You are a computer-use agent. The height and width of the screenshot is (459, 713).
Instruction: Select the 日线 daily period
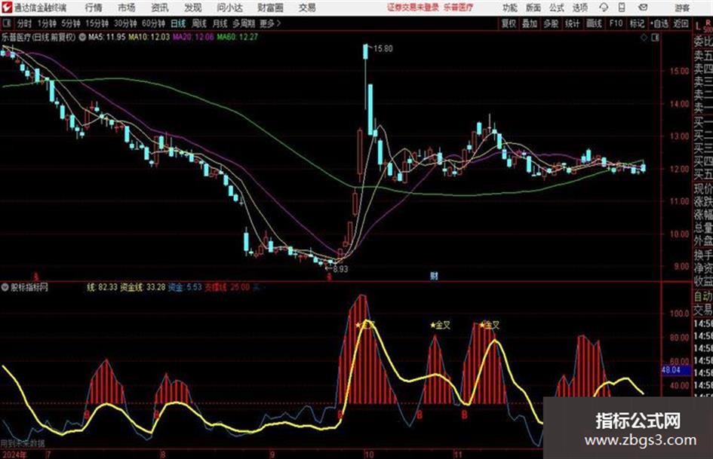click(178, 23)
